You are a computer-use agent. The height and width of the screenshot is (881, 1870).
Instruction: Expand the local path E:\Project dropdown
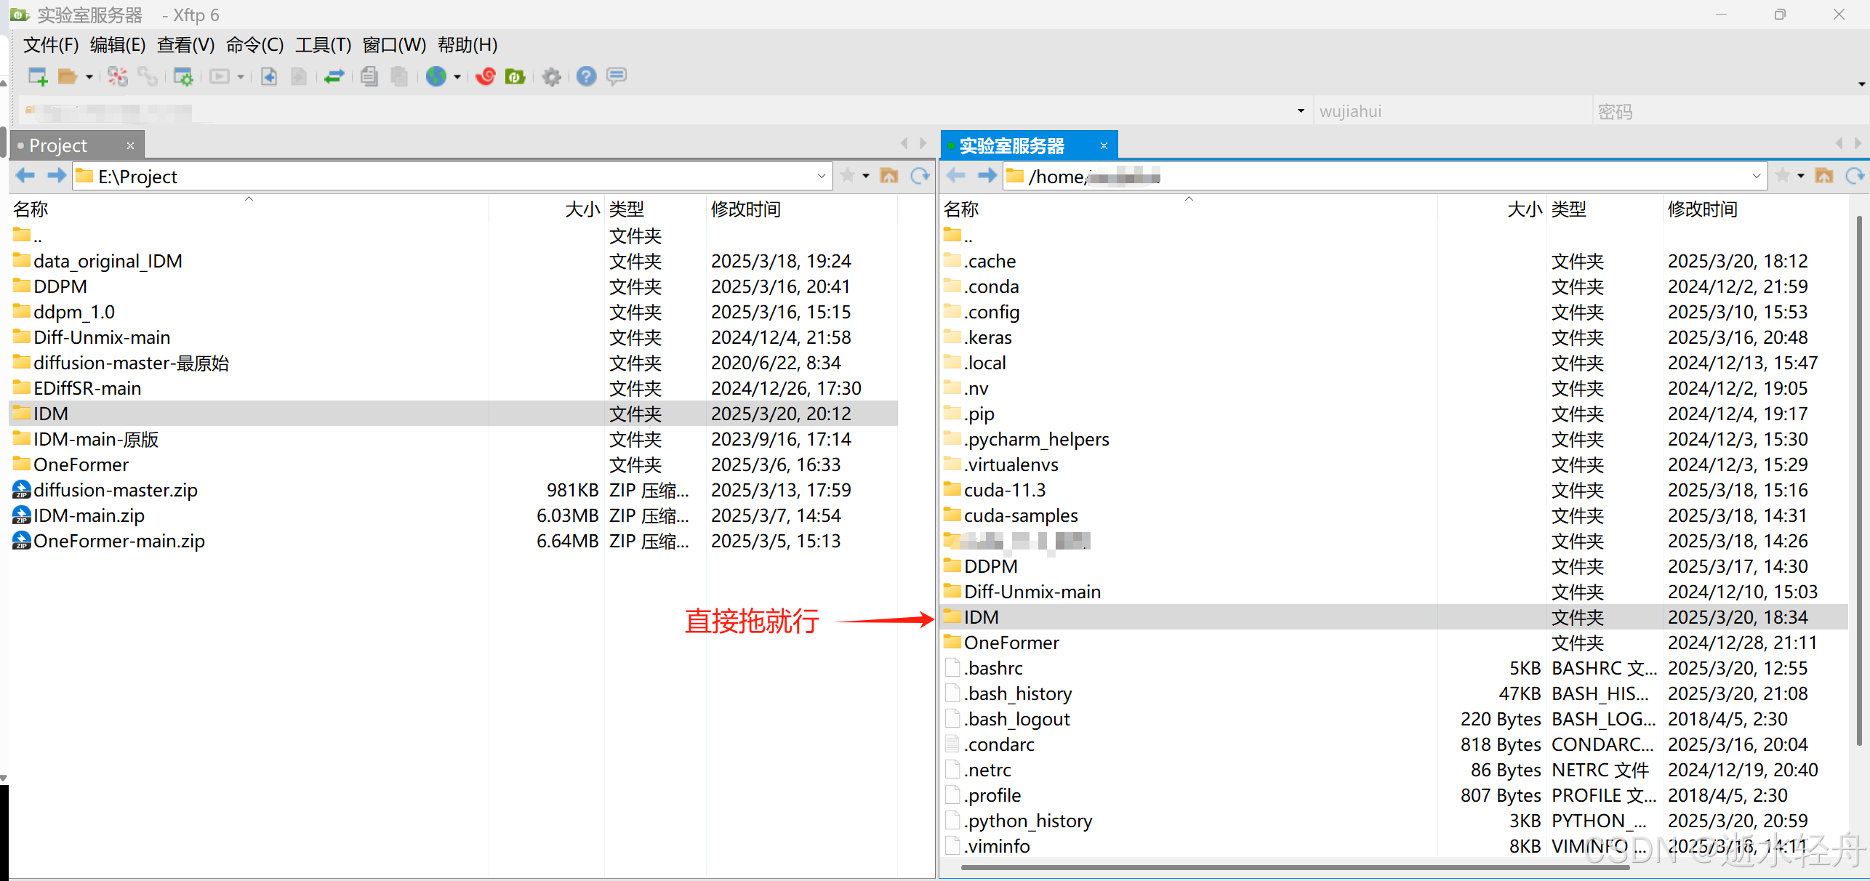(821, 176)
